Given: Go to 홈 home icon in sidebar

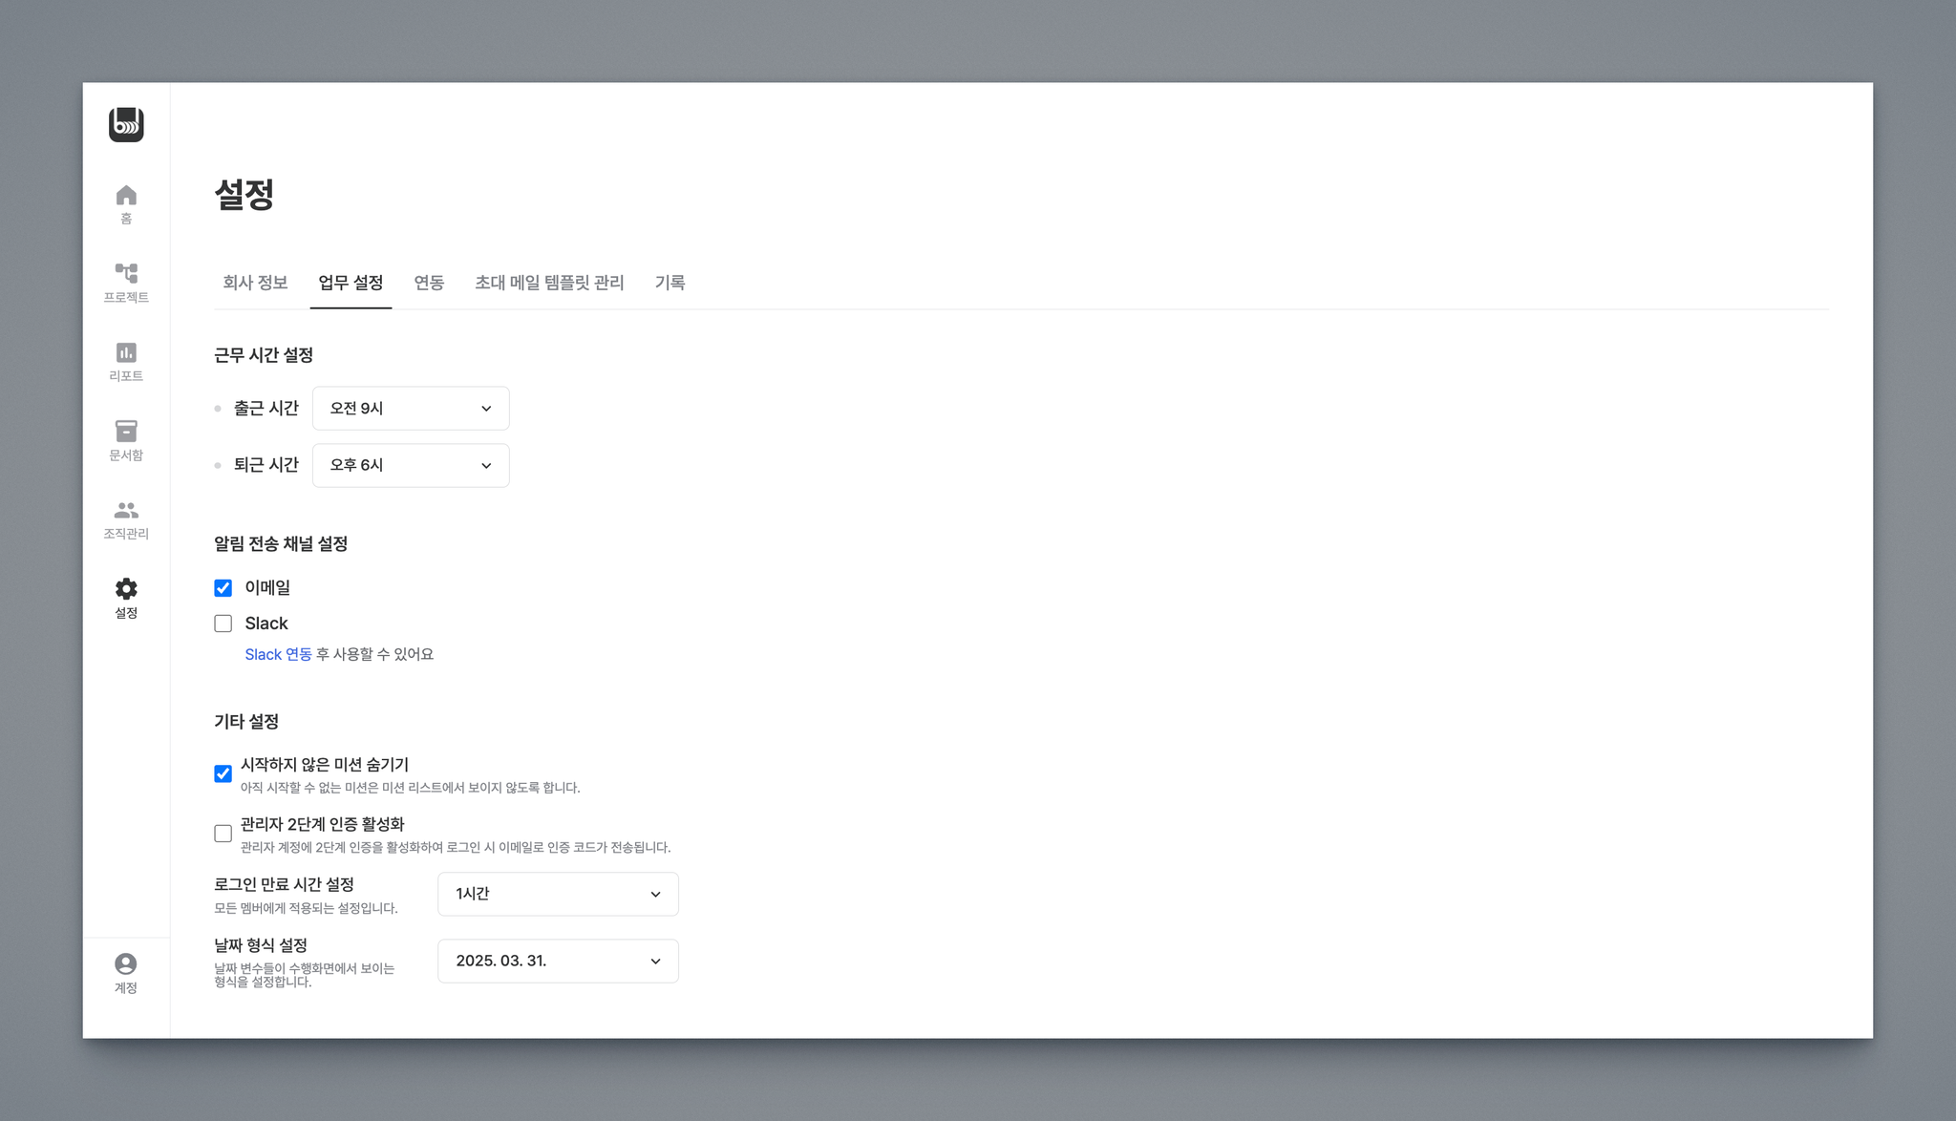Looking at the screenshot, I should pyautogui.click(x=126, y=197).
